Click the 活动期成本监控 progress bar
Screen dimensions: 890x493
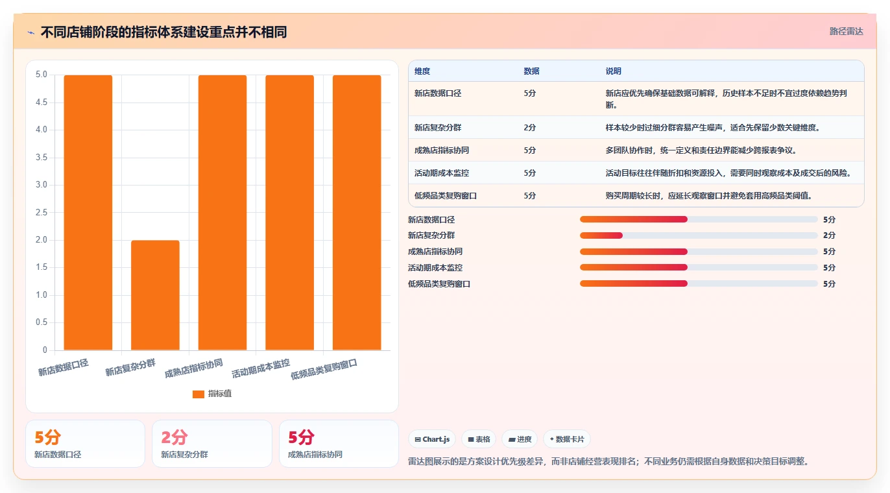(x=699, y=267)
